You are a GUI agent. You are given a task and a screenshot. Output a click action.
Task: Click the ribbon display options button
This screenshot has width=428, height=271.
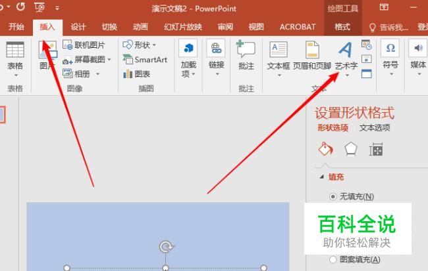[384, 7]
